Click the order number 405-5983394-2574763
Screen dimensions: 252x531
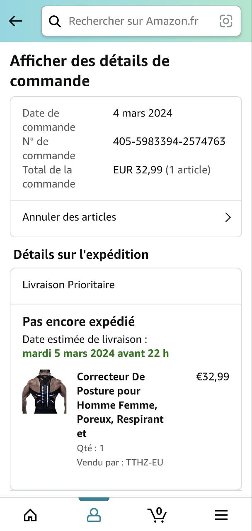(x=169, y=141)
